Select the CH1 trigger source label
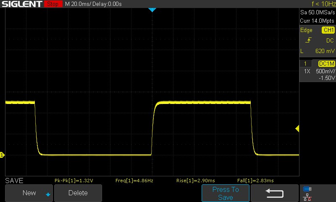 pos(328,30)
